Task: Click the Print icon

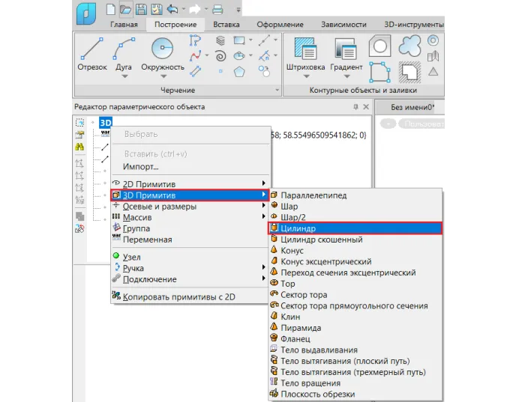Action: tap(217, 9)
